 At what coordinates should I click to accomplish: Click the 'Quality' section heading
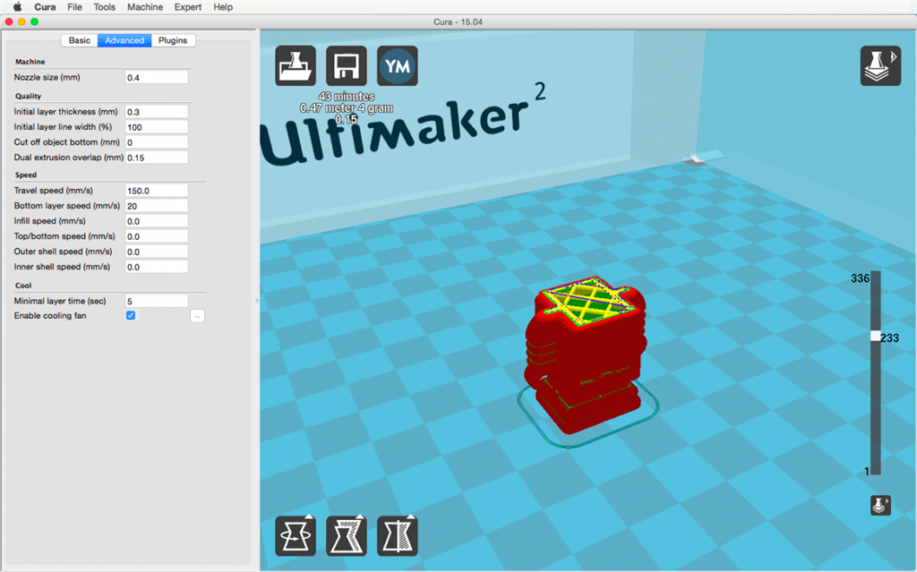coord(28,96)
